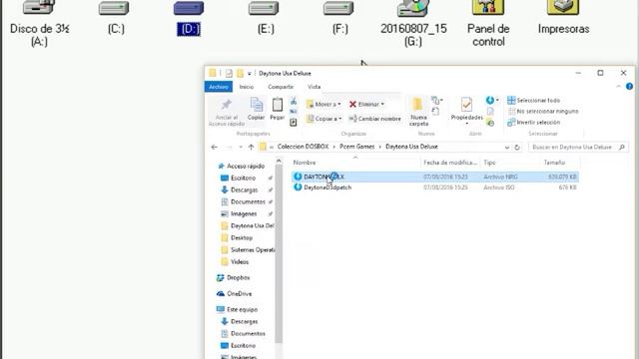Click the blue Help question mark icon
Image resolution: width=639 pixels, height=359 pixels.
629,87
